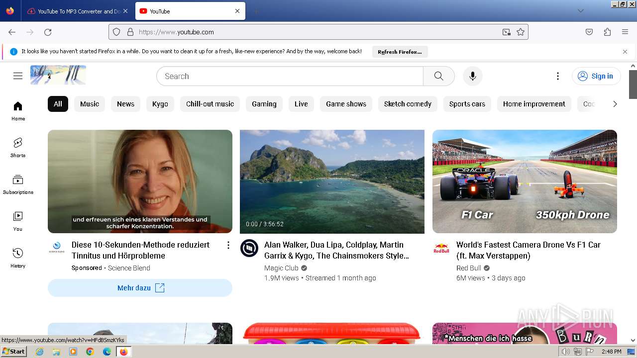
Task: Filter by Music chip
Action: click(x=90, y=104)
